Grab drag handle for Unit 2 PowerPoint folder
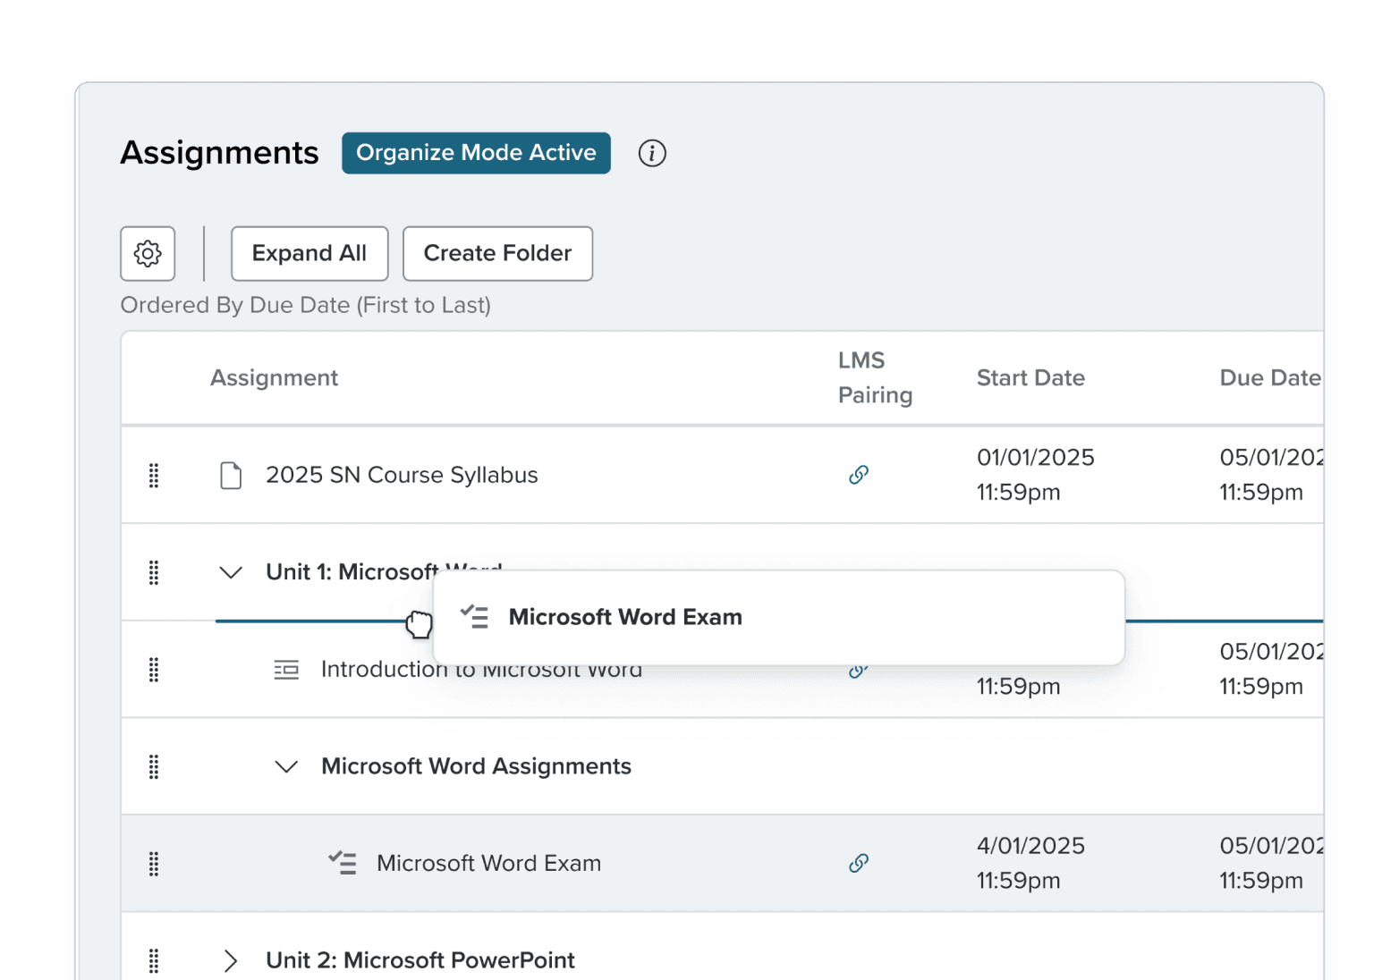 coord(154,960)
